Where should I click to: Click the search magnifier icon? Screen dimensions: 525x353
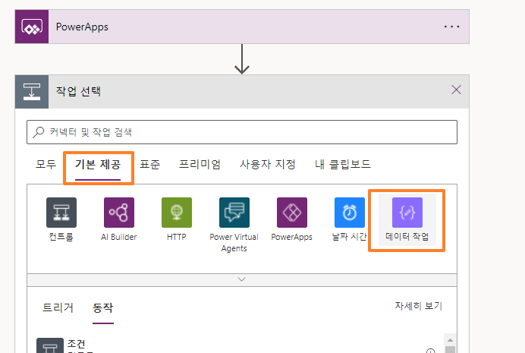coord(38,132)
